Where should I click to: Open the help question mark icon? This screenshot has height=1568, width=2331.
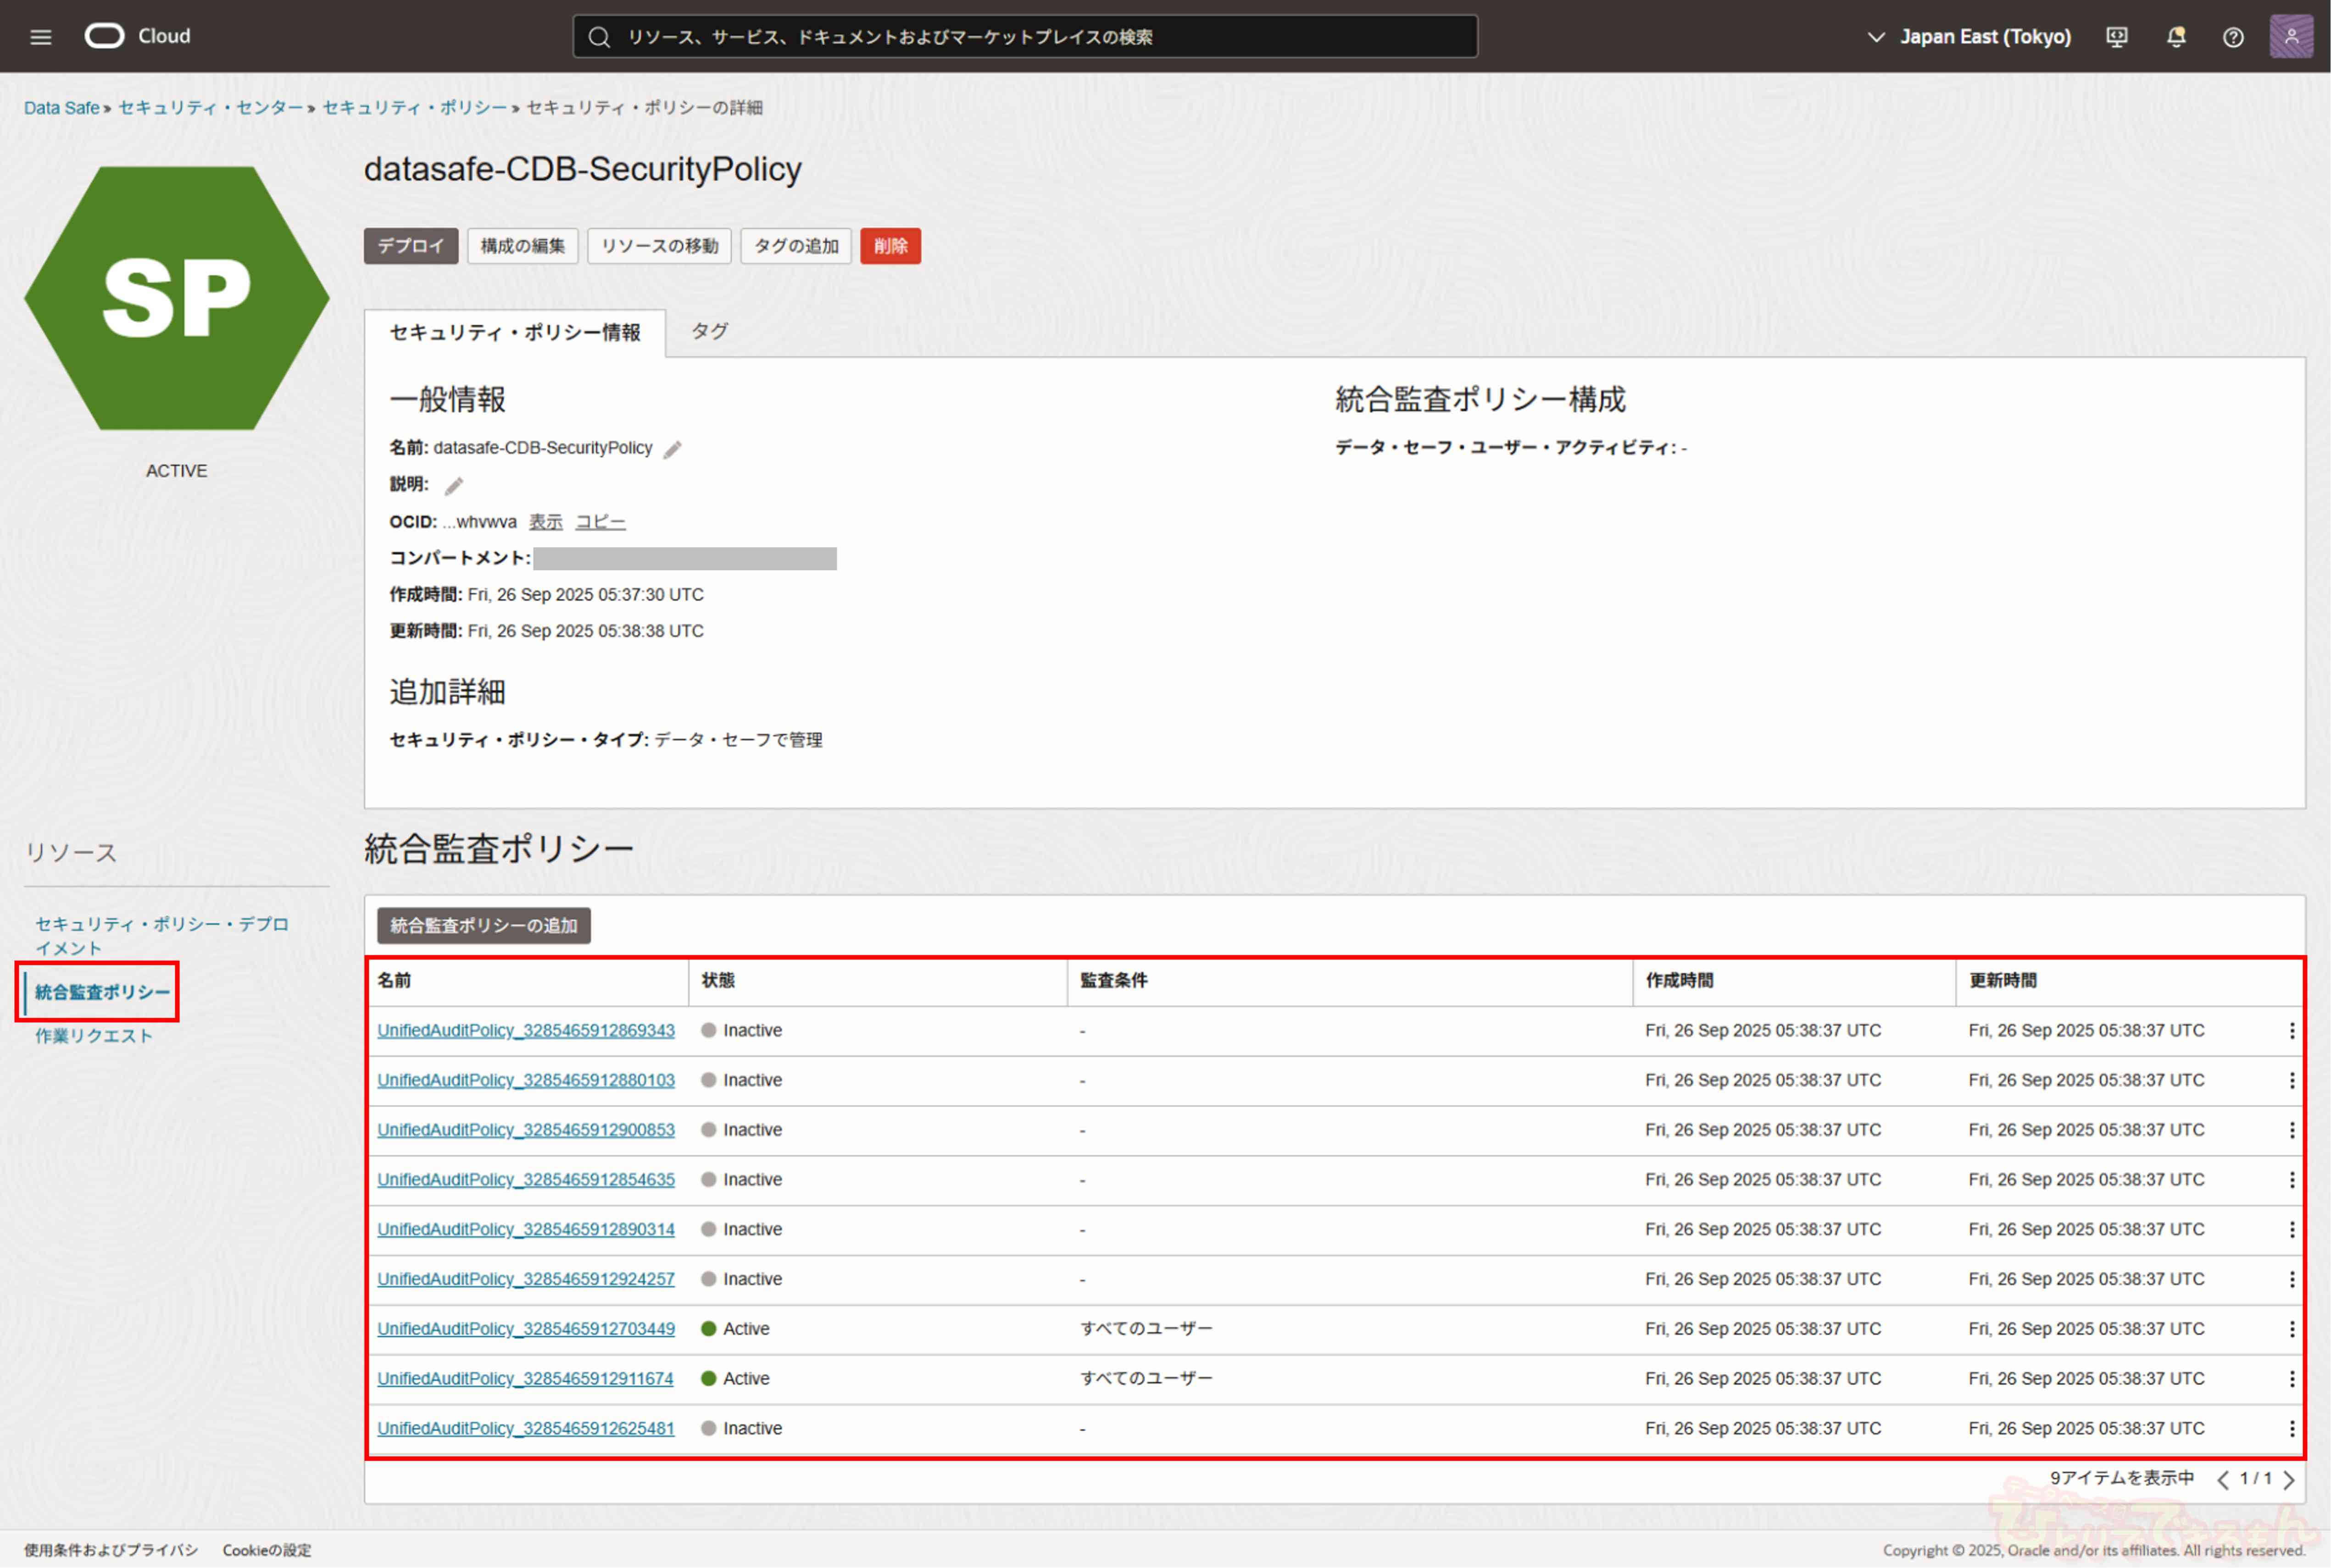pyautogui.click(x=2233, y=37)
